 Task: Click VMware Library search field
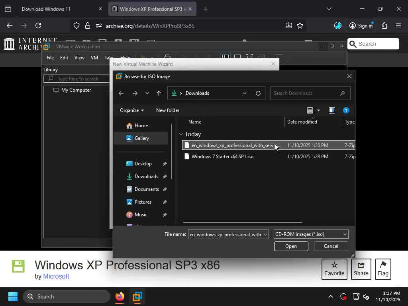click(77, 78)
